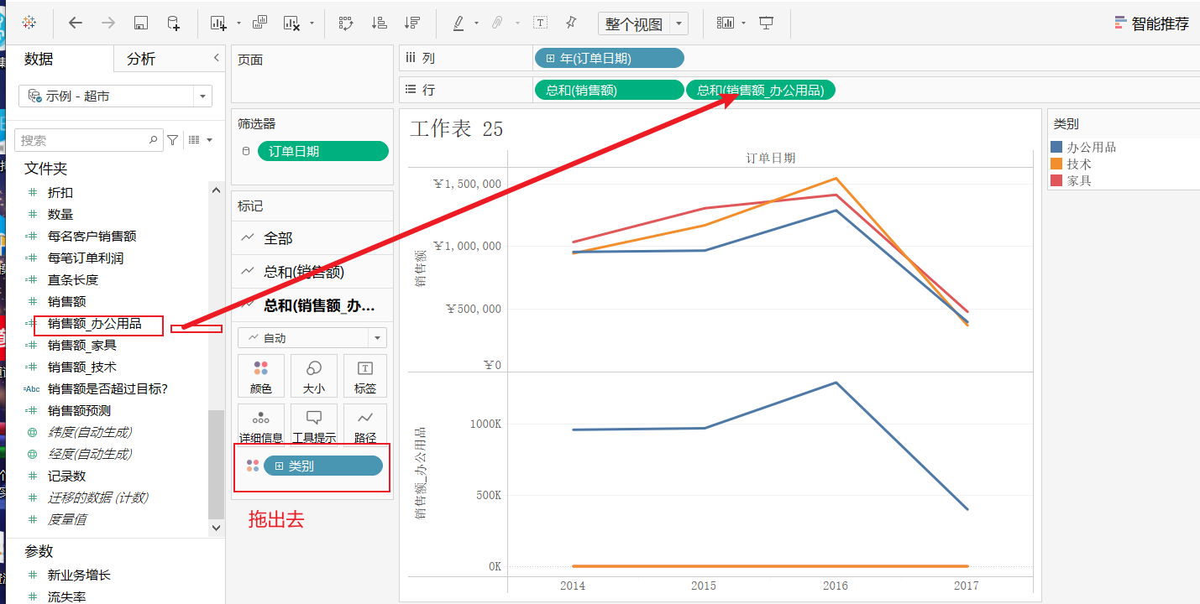Click the redo forward arrow
Screen dimensions: 1200x604
click(108, 23)
